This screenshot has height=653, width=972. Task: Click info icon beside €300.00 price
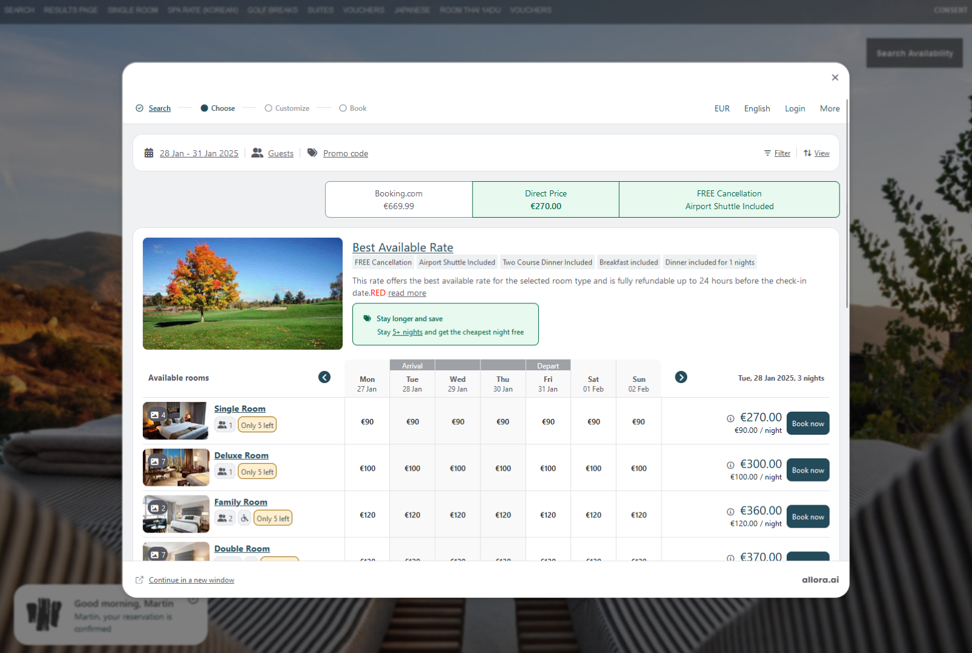pos(730,465)
